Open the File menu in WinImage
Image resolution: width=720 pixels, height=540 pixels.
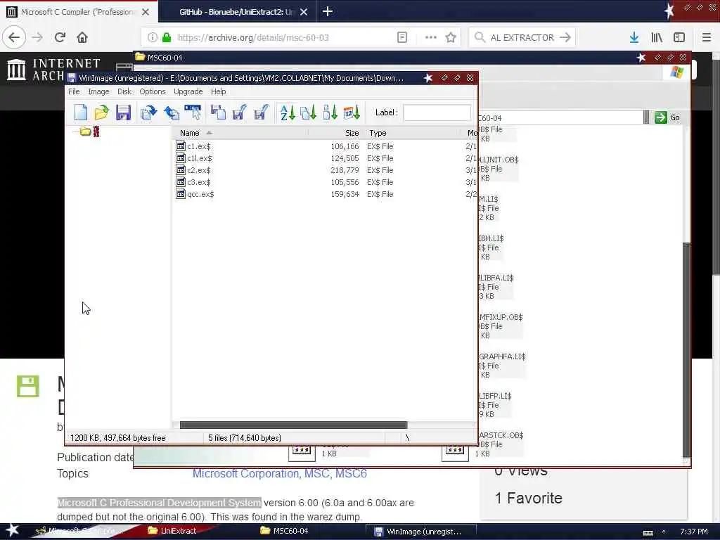point(74,91)
